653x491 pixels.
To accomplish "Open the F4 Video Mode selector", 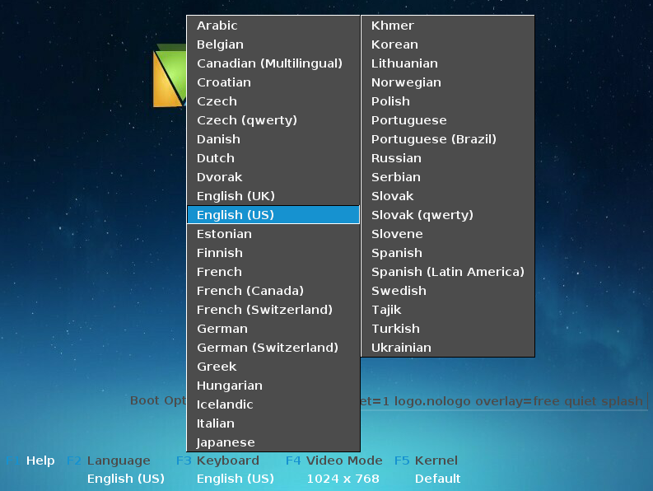I will point(343,461).
